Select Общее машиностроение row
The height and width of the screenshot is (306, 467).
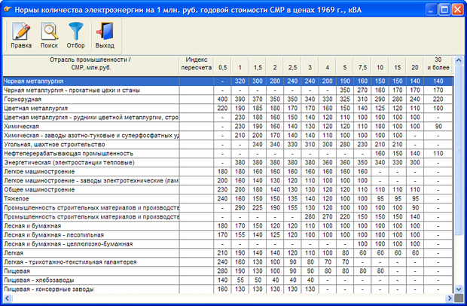point(227,189)
